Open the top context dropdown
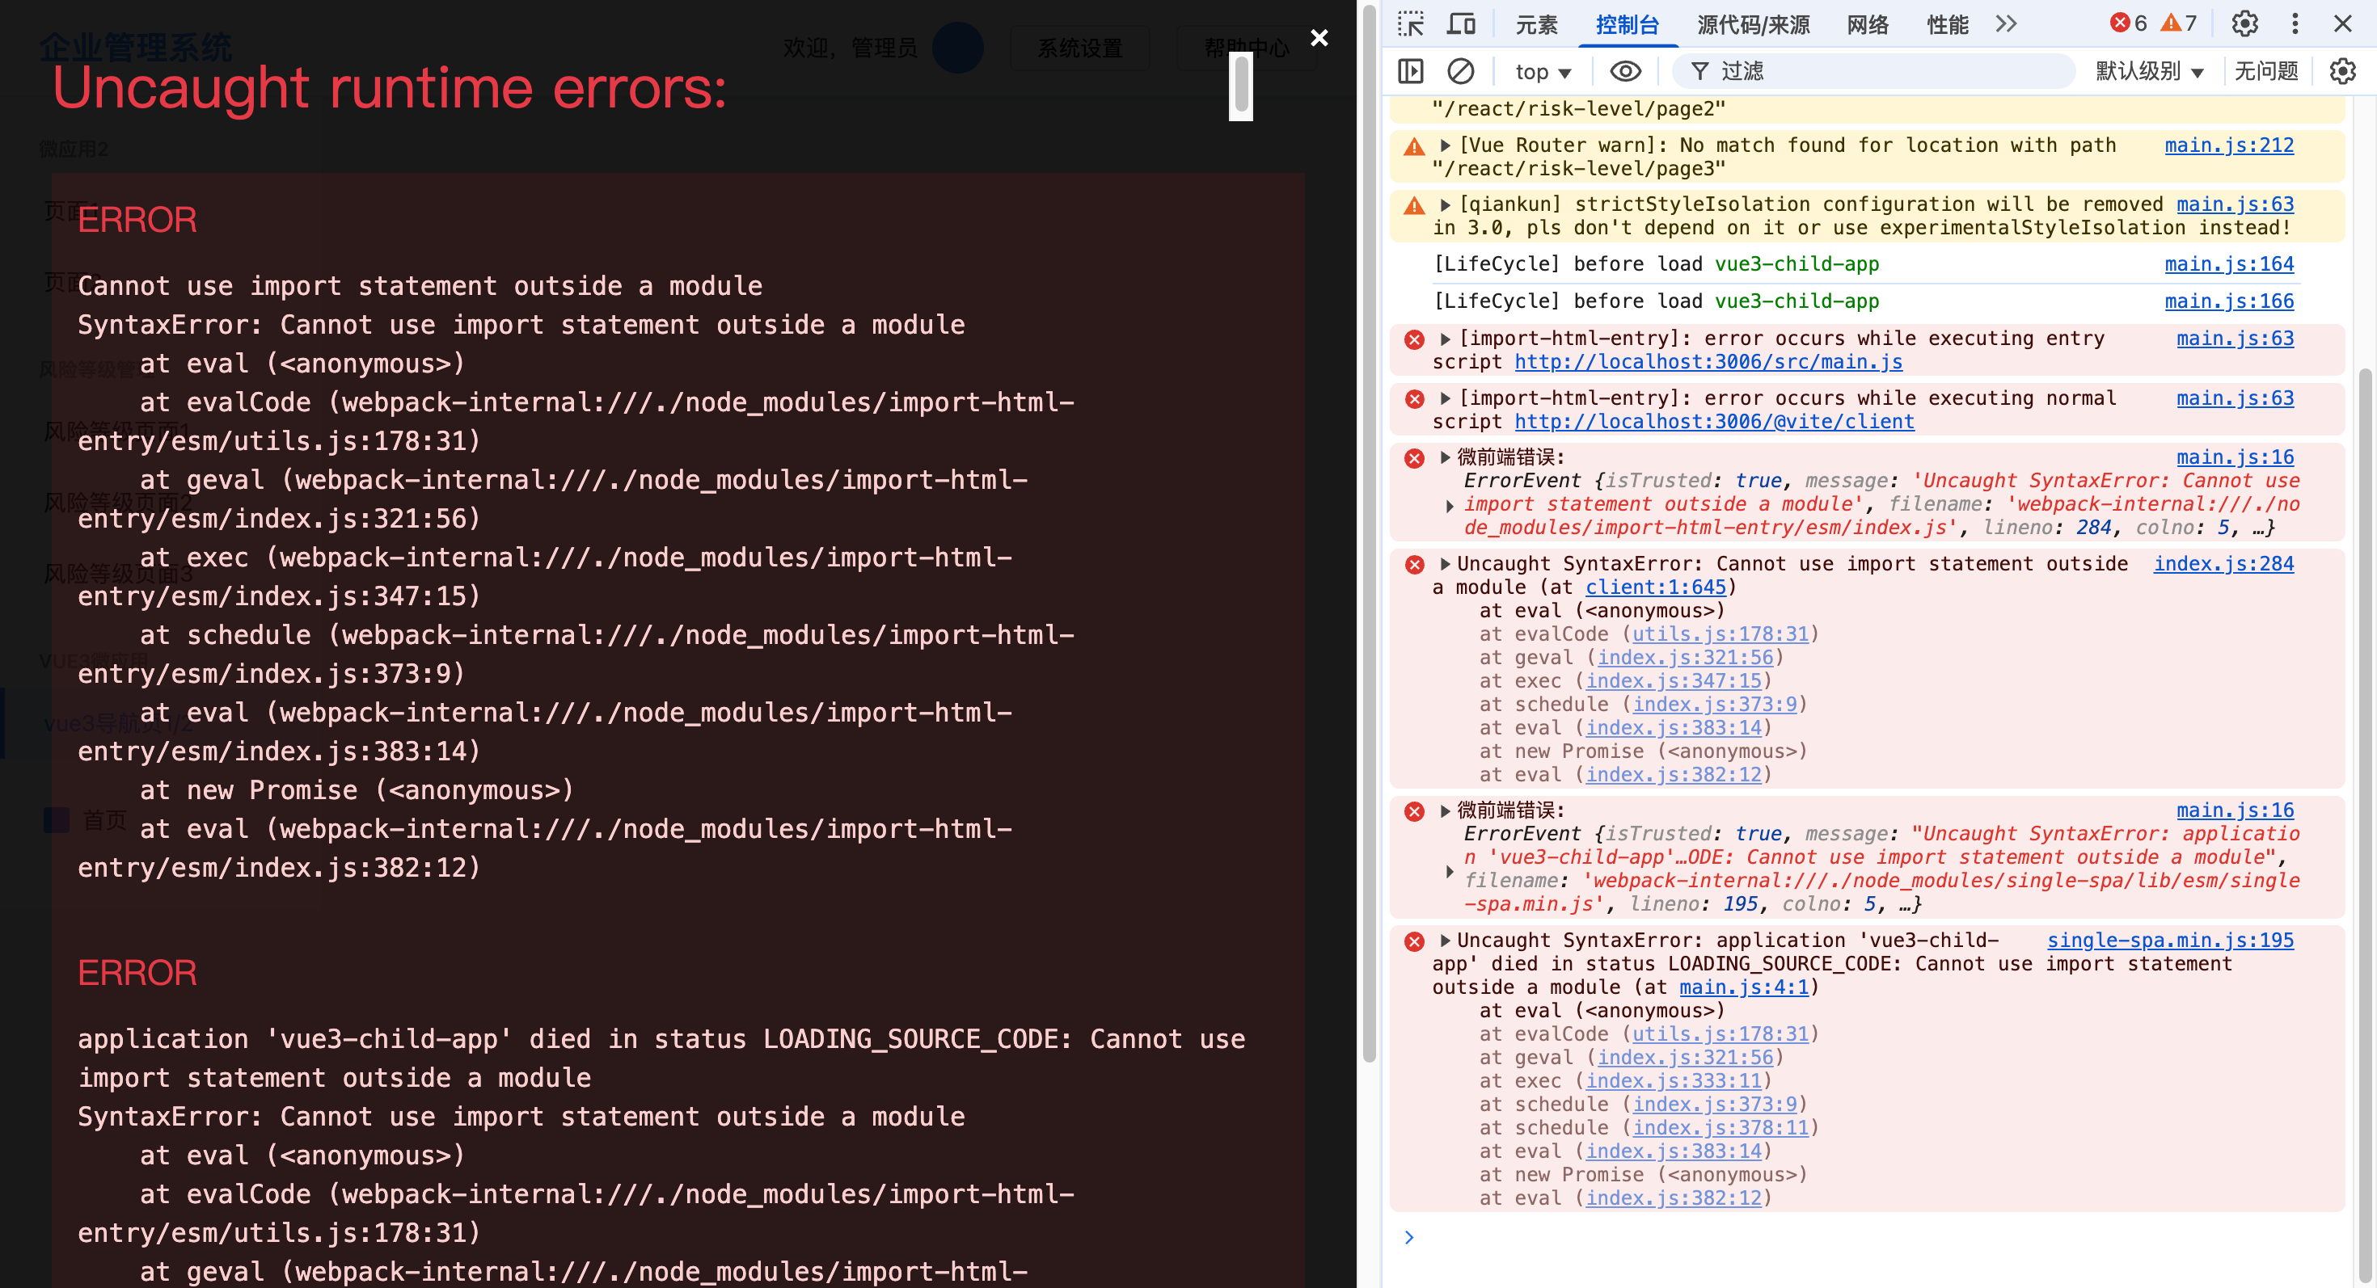The width and height of the screenshot is (2377, 1288). [x=1543, y=72]
